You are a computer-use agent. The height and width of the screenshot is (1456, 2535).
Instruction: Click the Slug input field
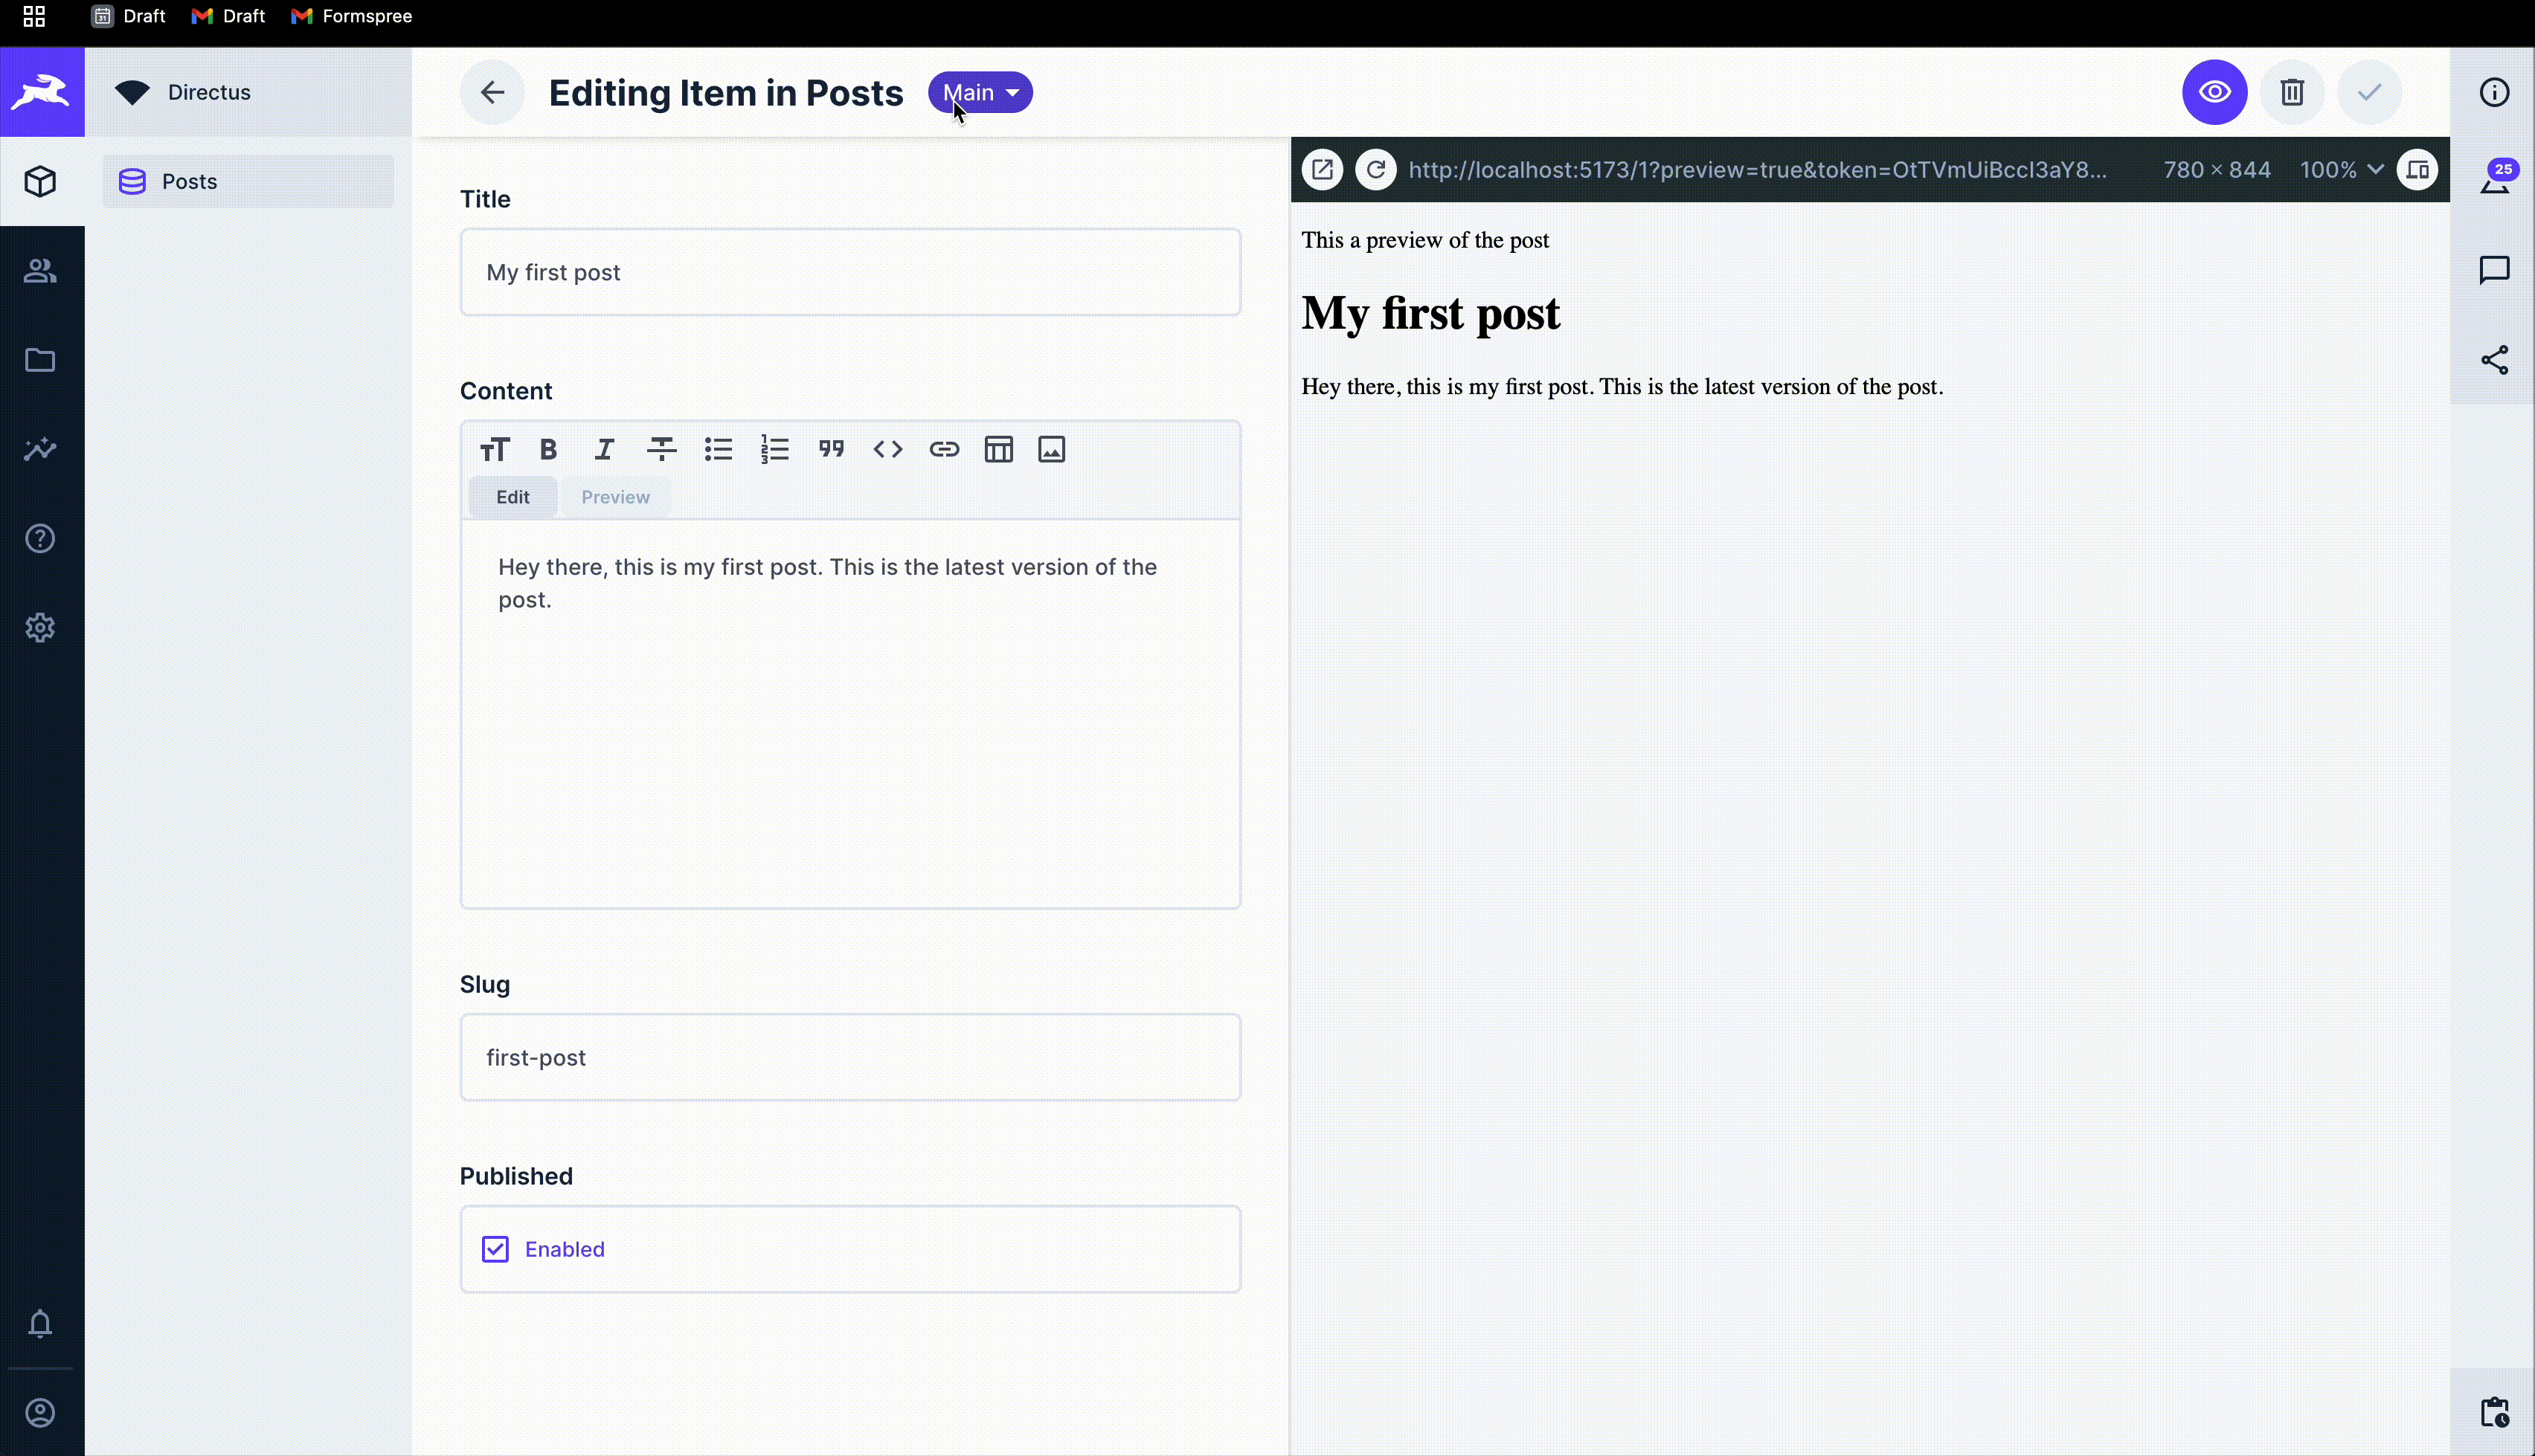click(850, 1057)
